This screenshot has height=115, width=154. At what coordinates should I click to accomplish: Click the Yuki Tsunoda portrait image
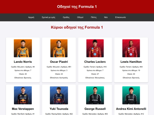coord(59,95)
